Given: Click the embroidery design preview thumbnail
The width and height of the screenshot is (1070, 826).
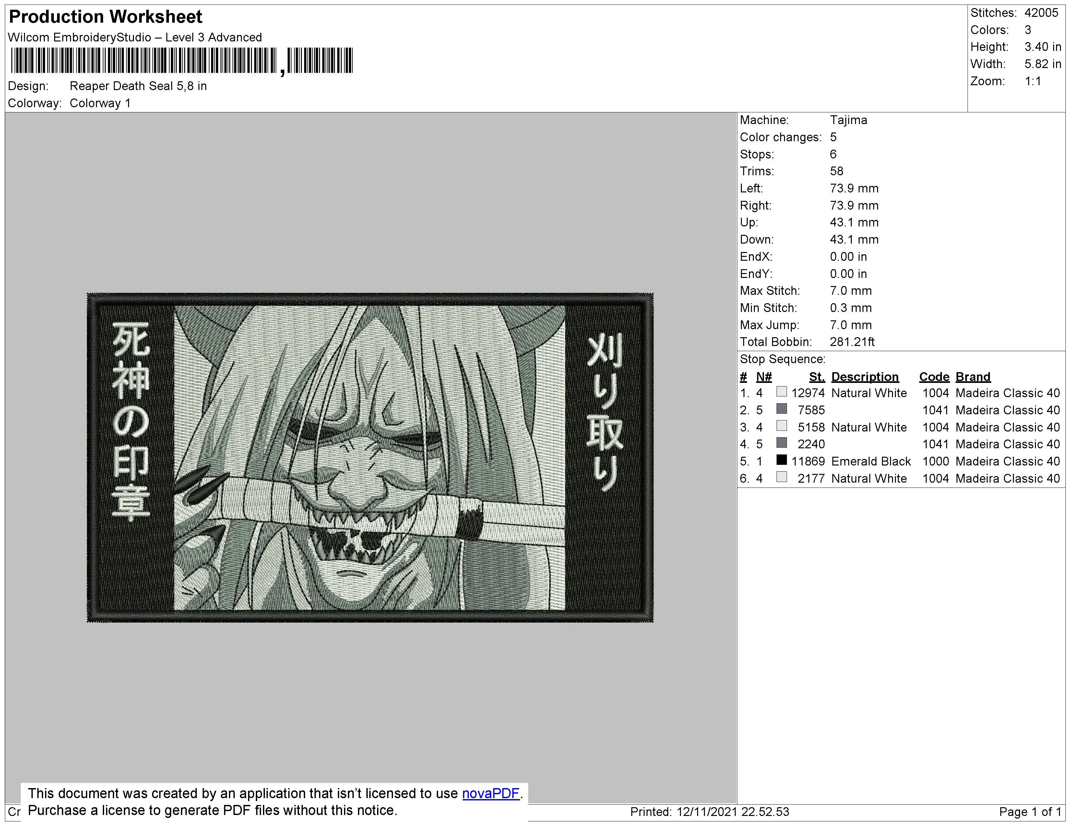Looking at the screenshot, I should 370,457.
